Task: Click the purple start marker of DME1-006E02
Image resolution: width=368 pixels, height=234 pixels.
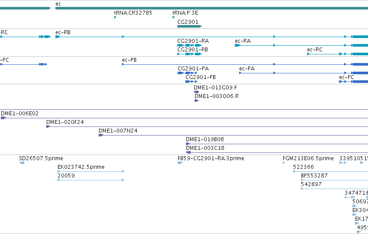Action: pos(3,118)
